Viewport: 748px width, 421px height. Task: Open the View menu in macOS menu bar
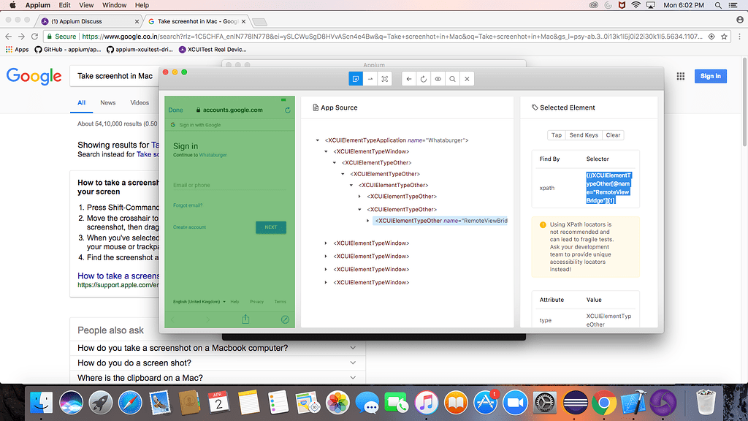85,5
